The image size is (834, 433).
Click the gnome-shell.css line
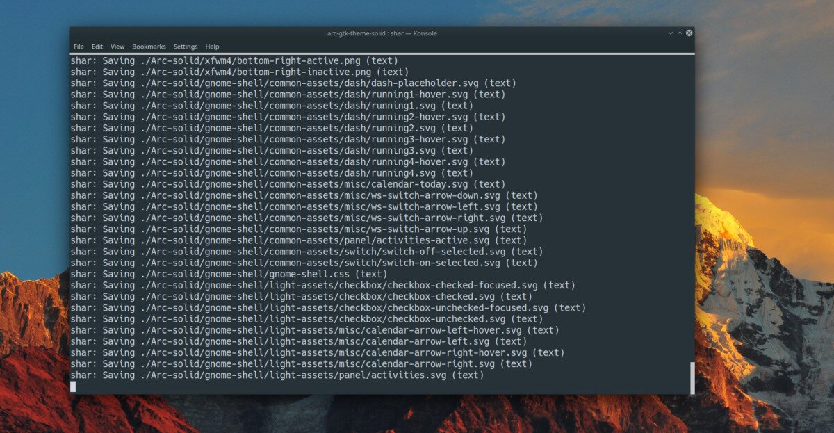229,274
